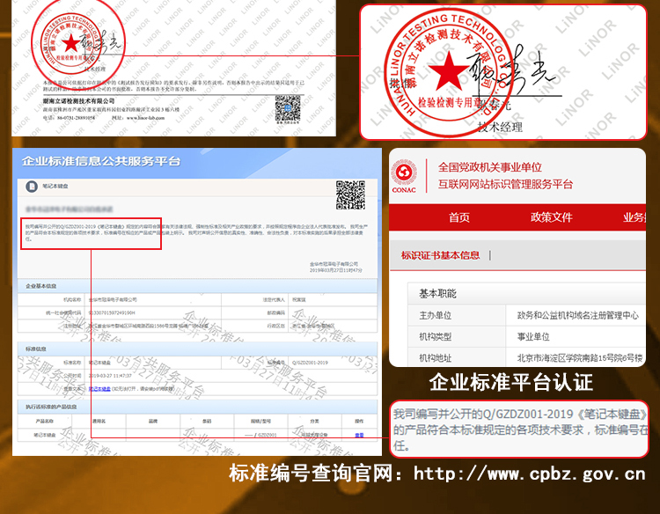Click the Q/GZDZ001-2019 standard number cell
Viewport: 660px width, 514px height.
332,363
